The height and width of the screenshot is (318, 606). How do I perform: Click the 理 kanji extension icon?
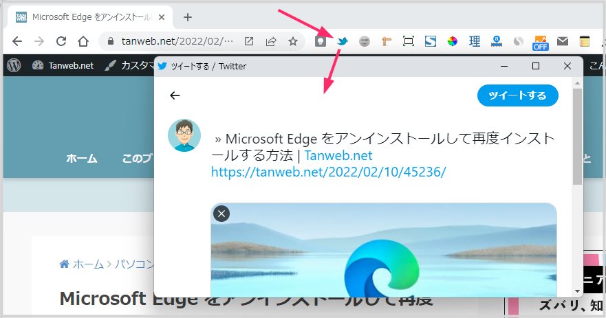click(475, 41)
